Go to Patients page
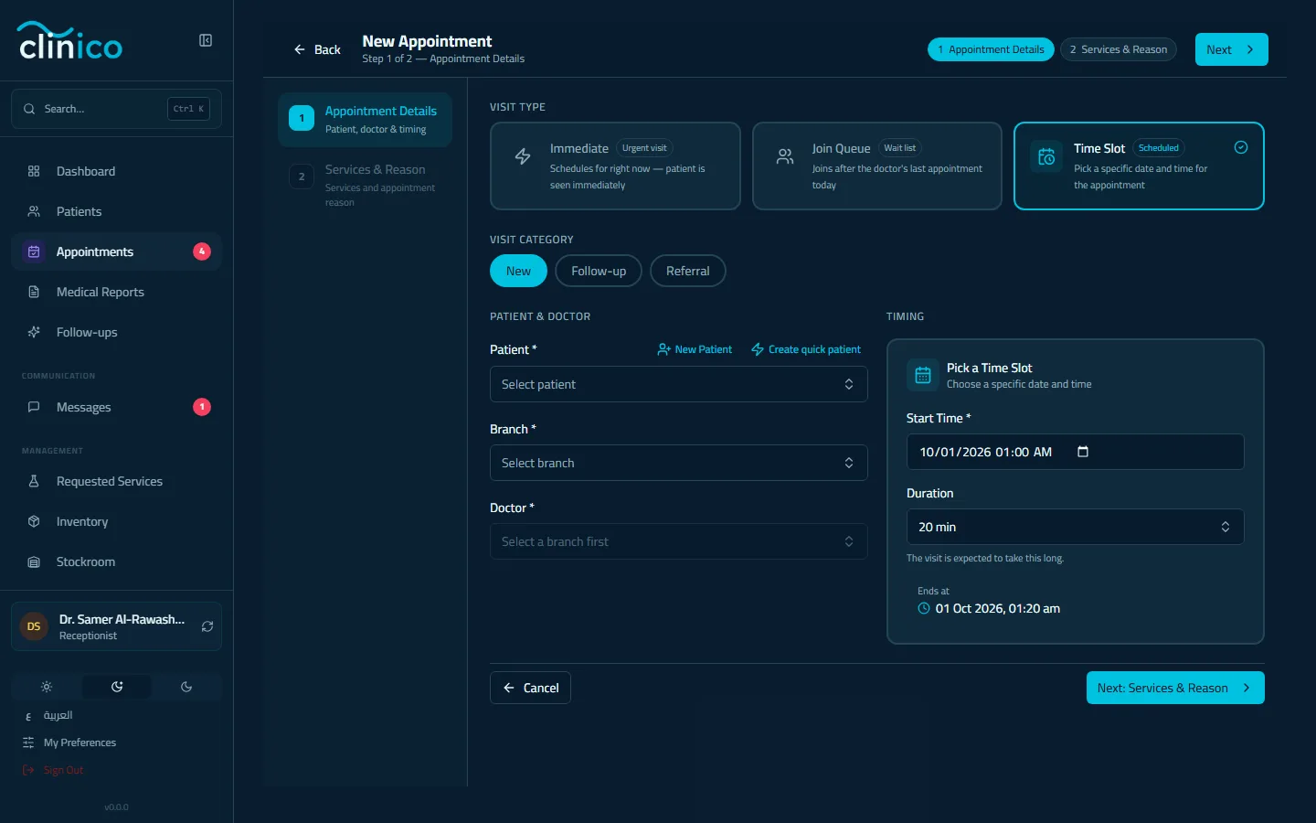This screenshot has height=823, width=1316. tap(116, 211)
